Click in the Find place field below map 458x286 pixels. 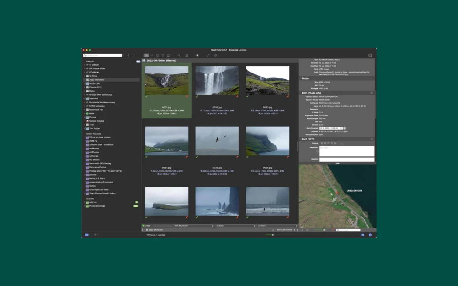[348, 230]
